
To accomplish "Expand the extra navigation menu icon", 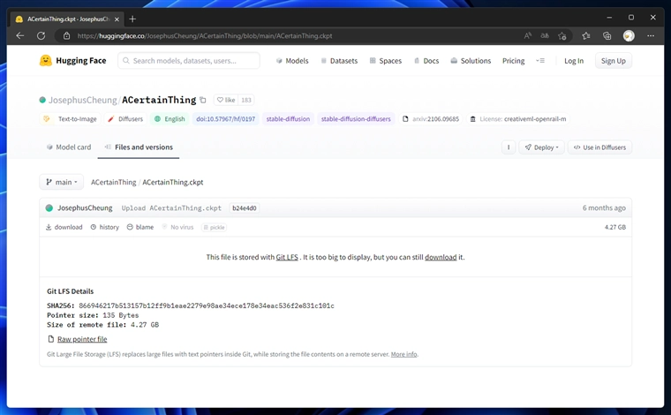I will click(x=540, y=61).
